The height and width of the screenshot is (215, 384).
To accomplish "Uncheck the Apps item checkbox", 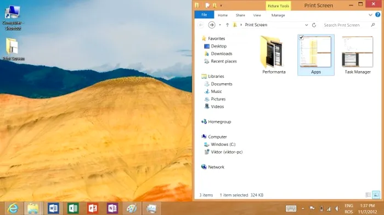I will 301,38.
